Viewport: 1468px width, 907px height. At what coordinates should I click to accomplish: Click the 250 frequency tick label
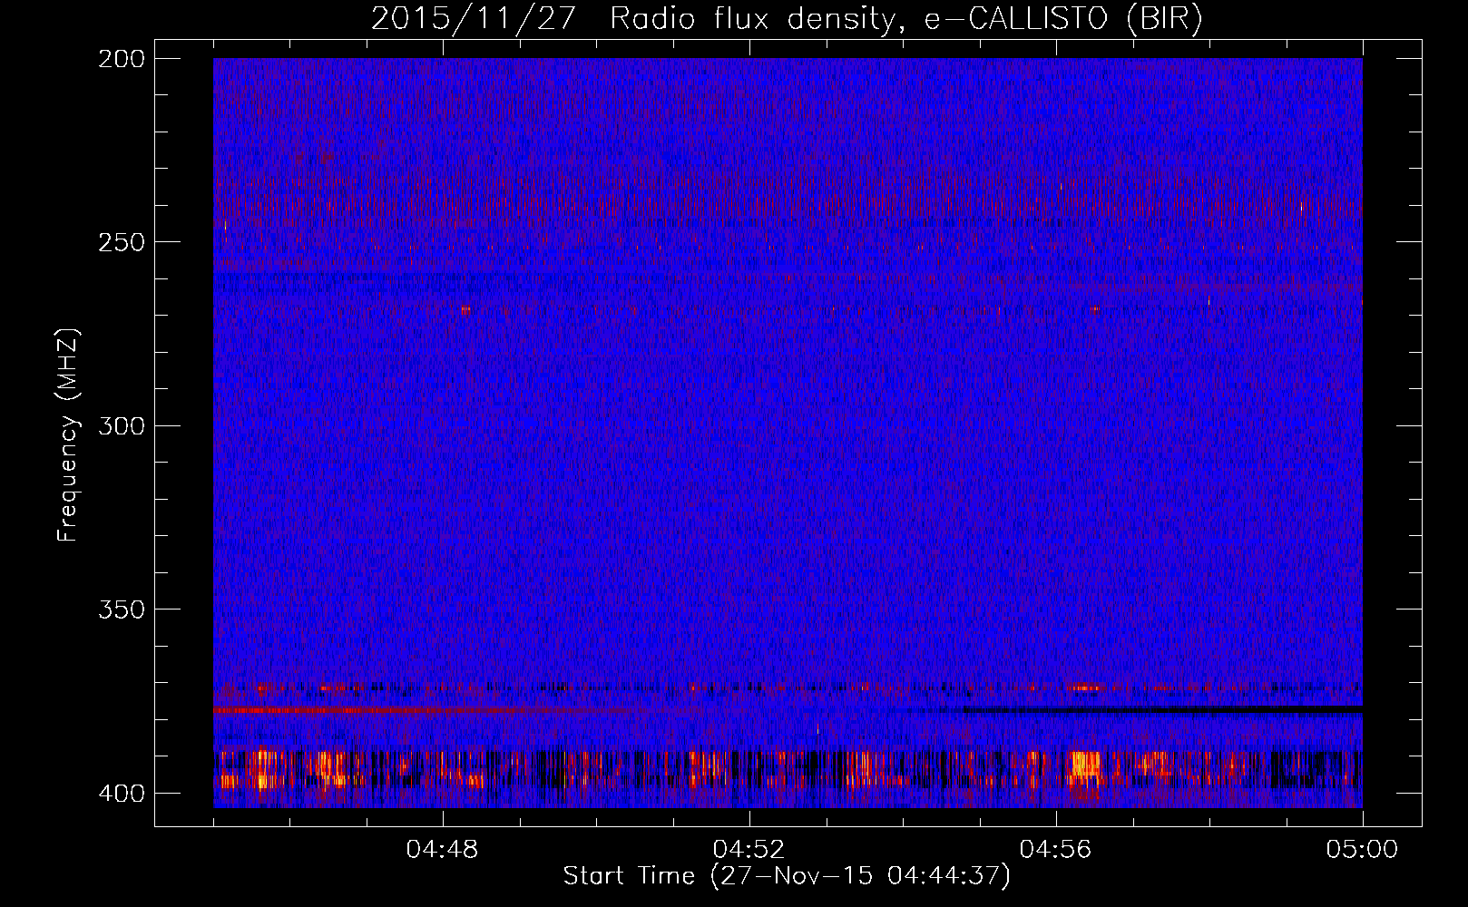pos(121,242)
